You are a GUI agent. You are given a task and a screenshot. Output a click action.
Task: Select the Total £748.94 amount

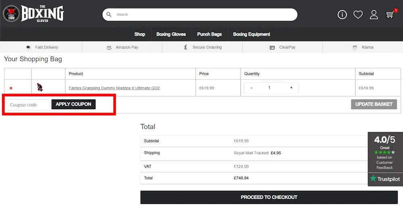tap(241, 178)
